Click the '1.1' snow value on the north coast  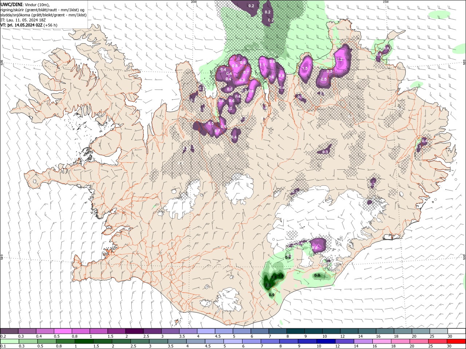click(262, 65)
